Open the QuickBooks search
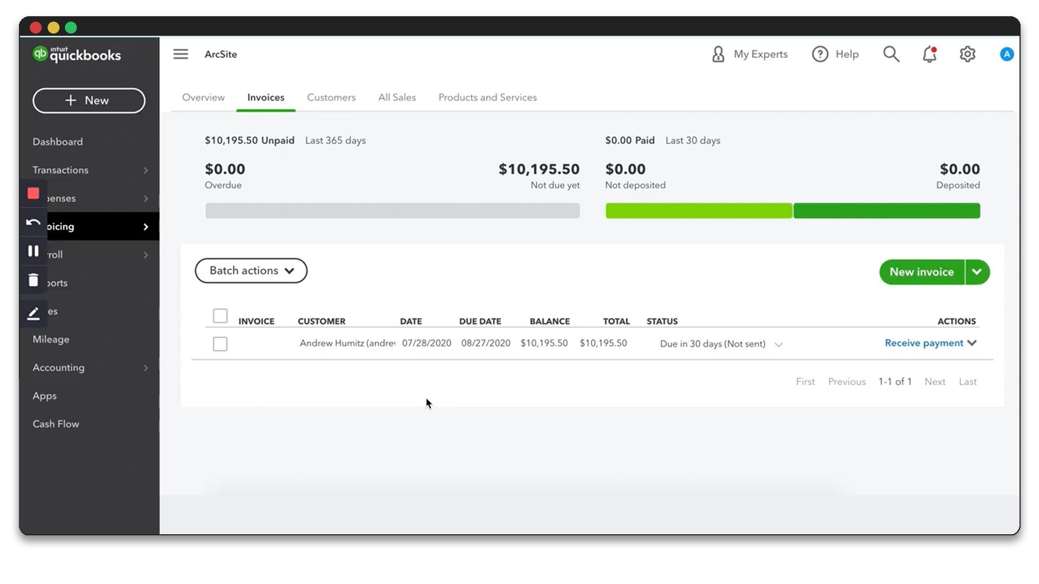Image resolution: width=1039 pixels, height=584 pixels. point(891,54)
